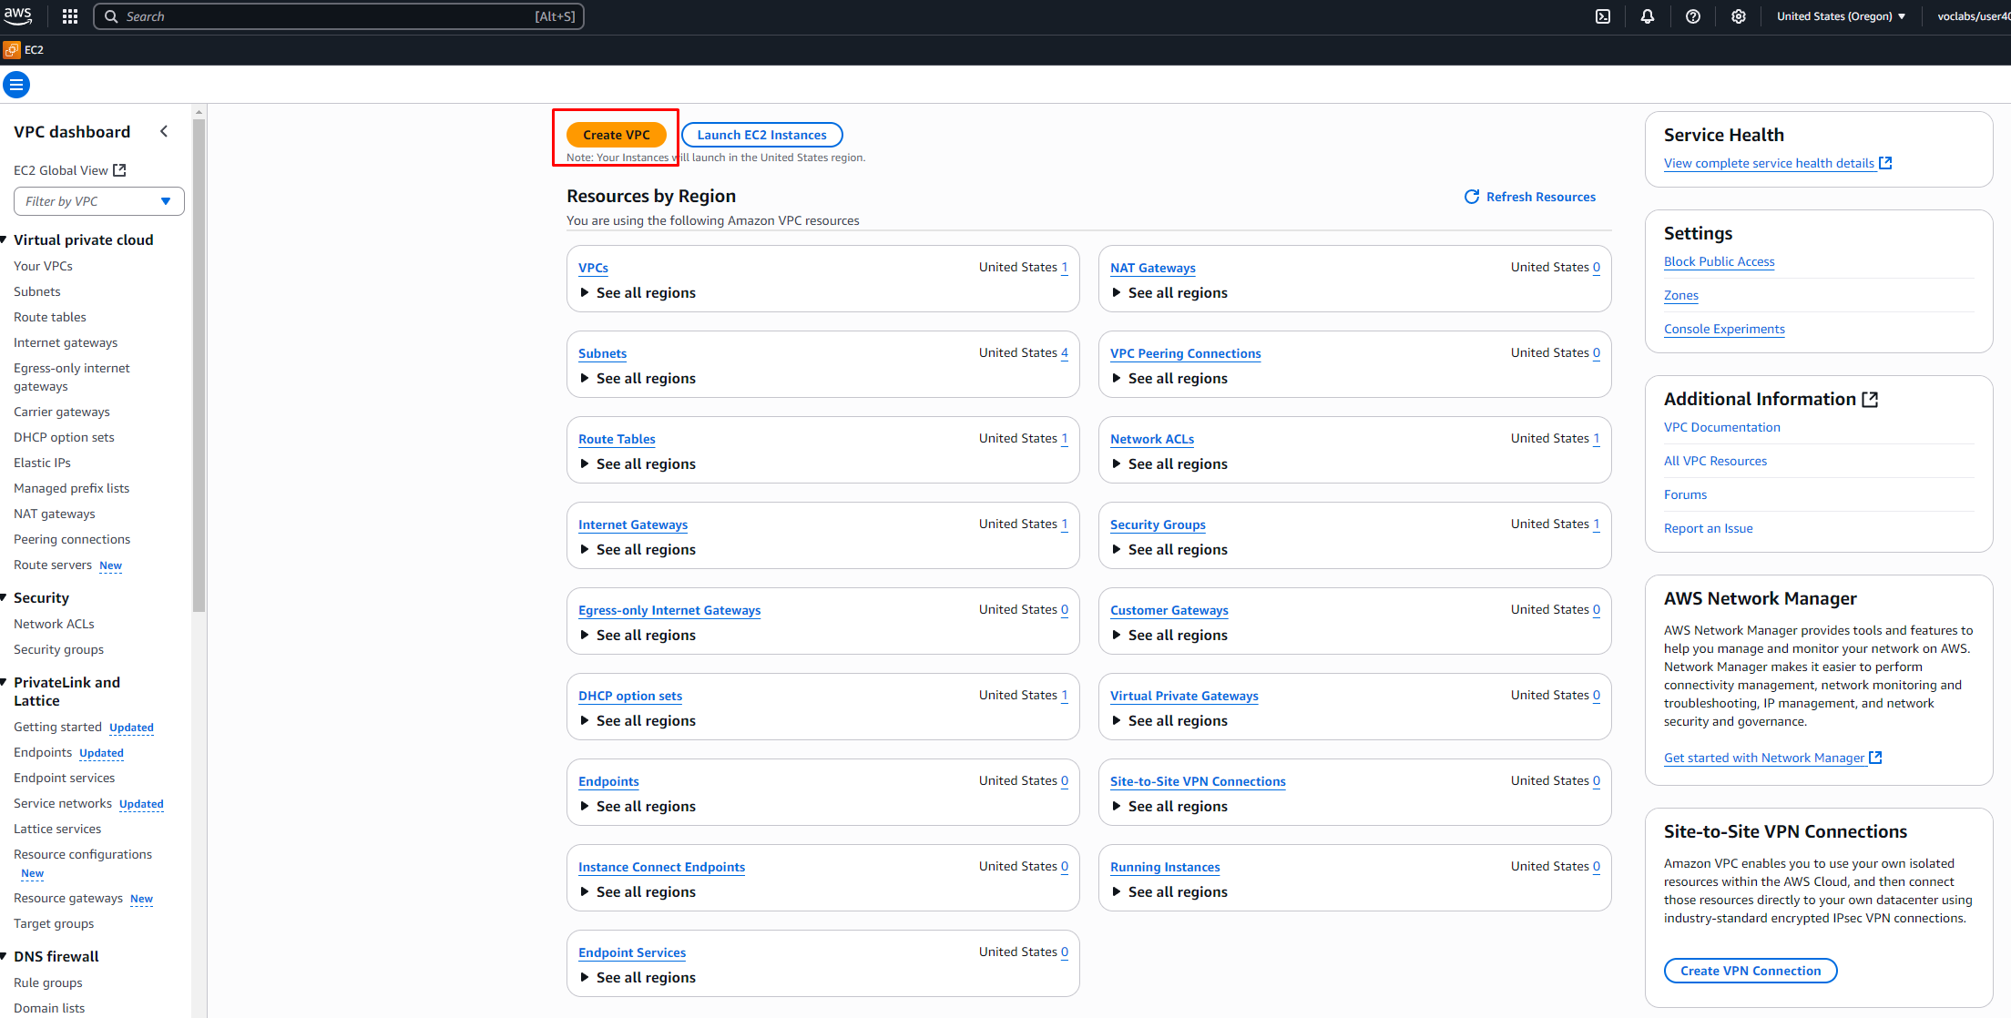Collapse the VPC dashboard side panel arrow
This screenshot has height=1018, width=2011.
(164, 131)
